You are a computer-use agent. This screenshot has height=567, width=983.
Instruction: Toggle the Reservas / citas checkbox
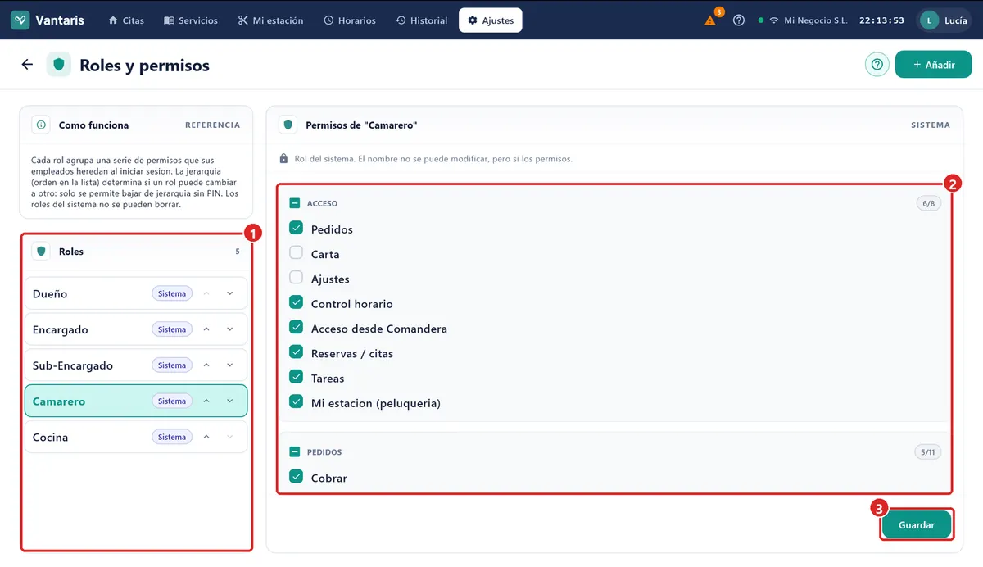pos(297,353)
